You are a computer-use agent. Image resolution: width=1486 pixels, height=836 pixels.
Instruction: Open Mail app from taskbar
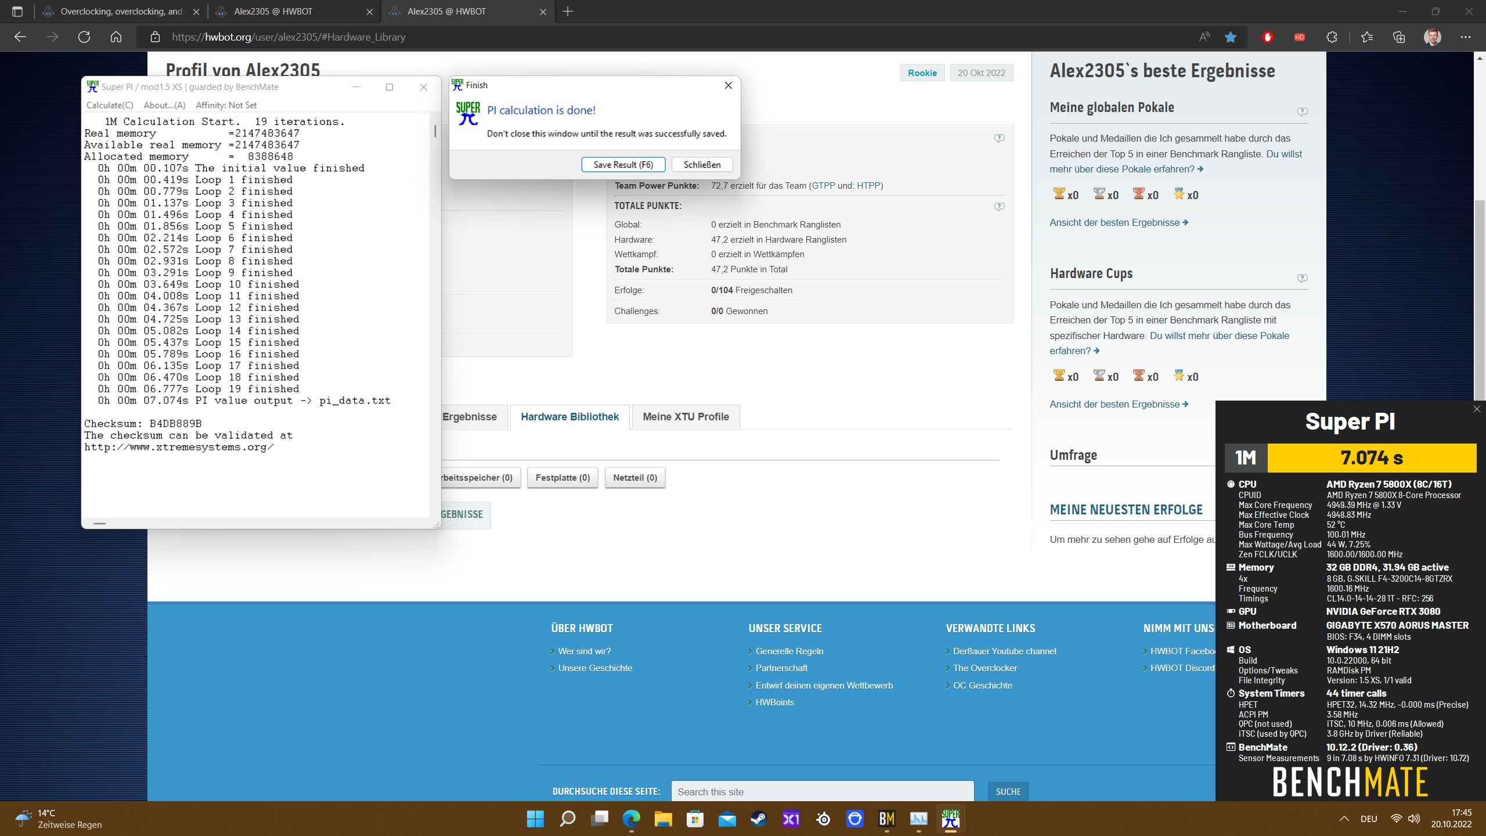[727, 819]
